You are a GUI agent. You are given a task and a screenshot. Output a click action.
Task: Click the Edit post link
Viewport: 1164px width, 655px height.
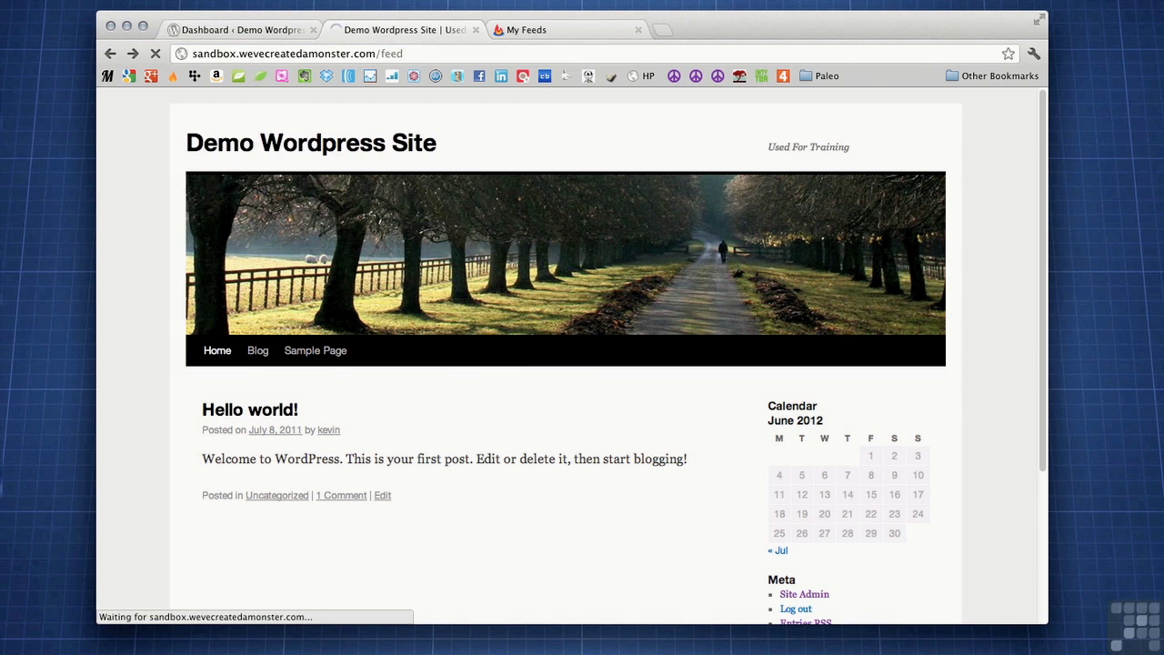click(383, 496)
